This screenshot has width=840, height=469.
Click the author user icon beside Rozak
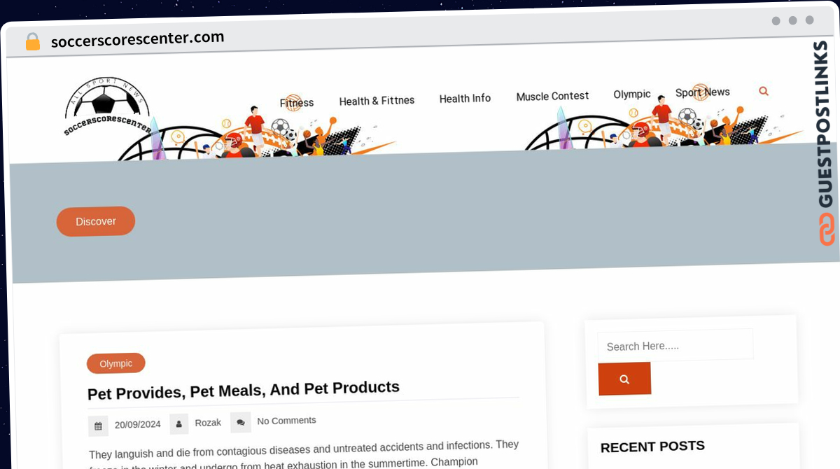point(179,423)
